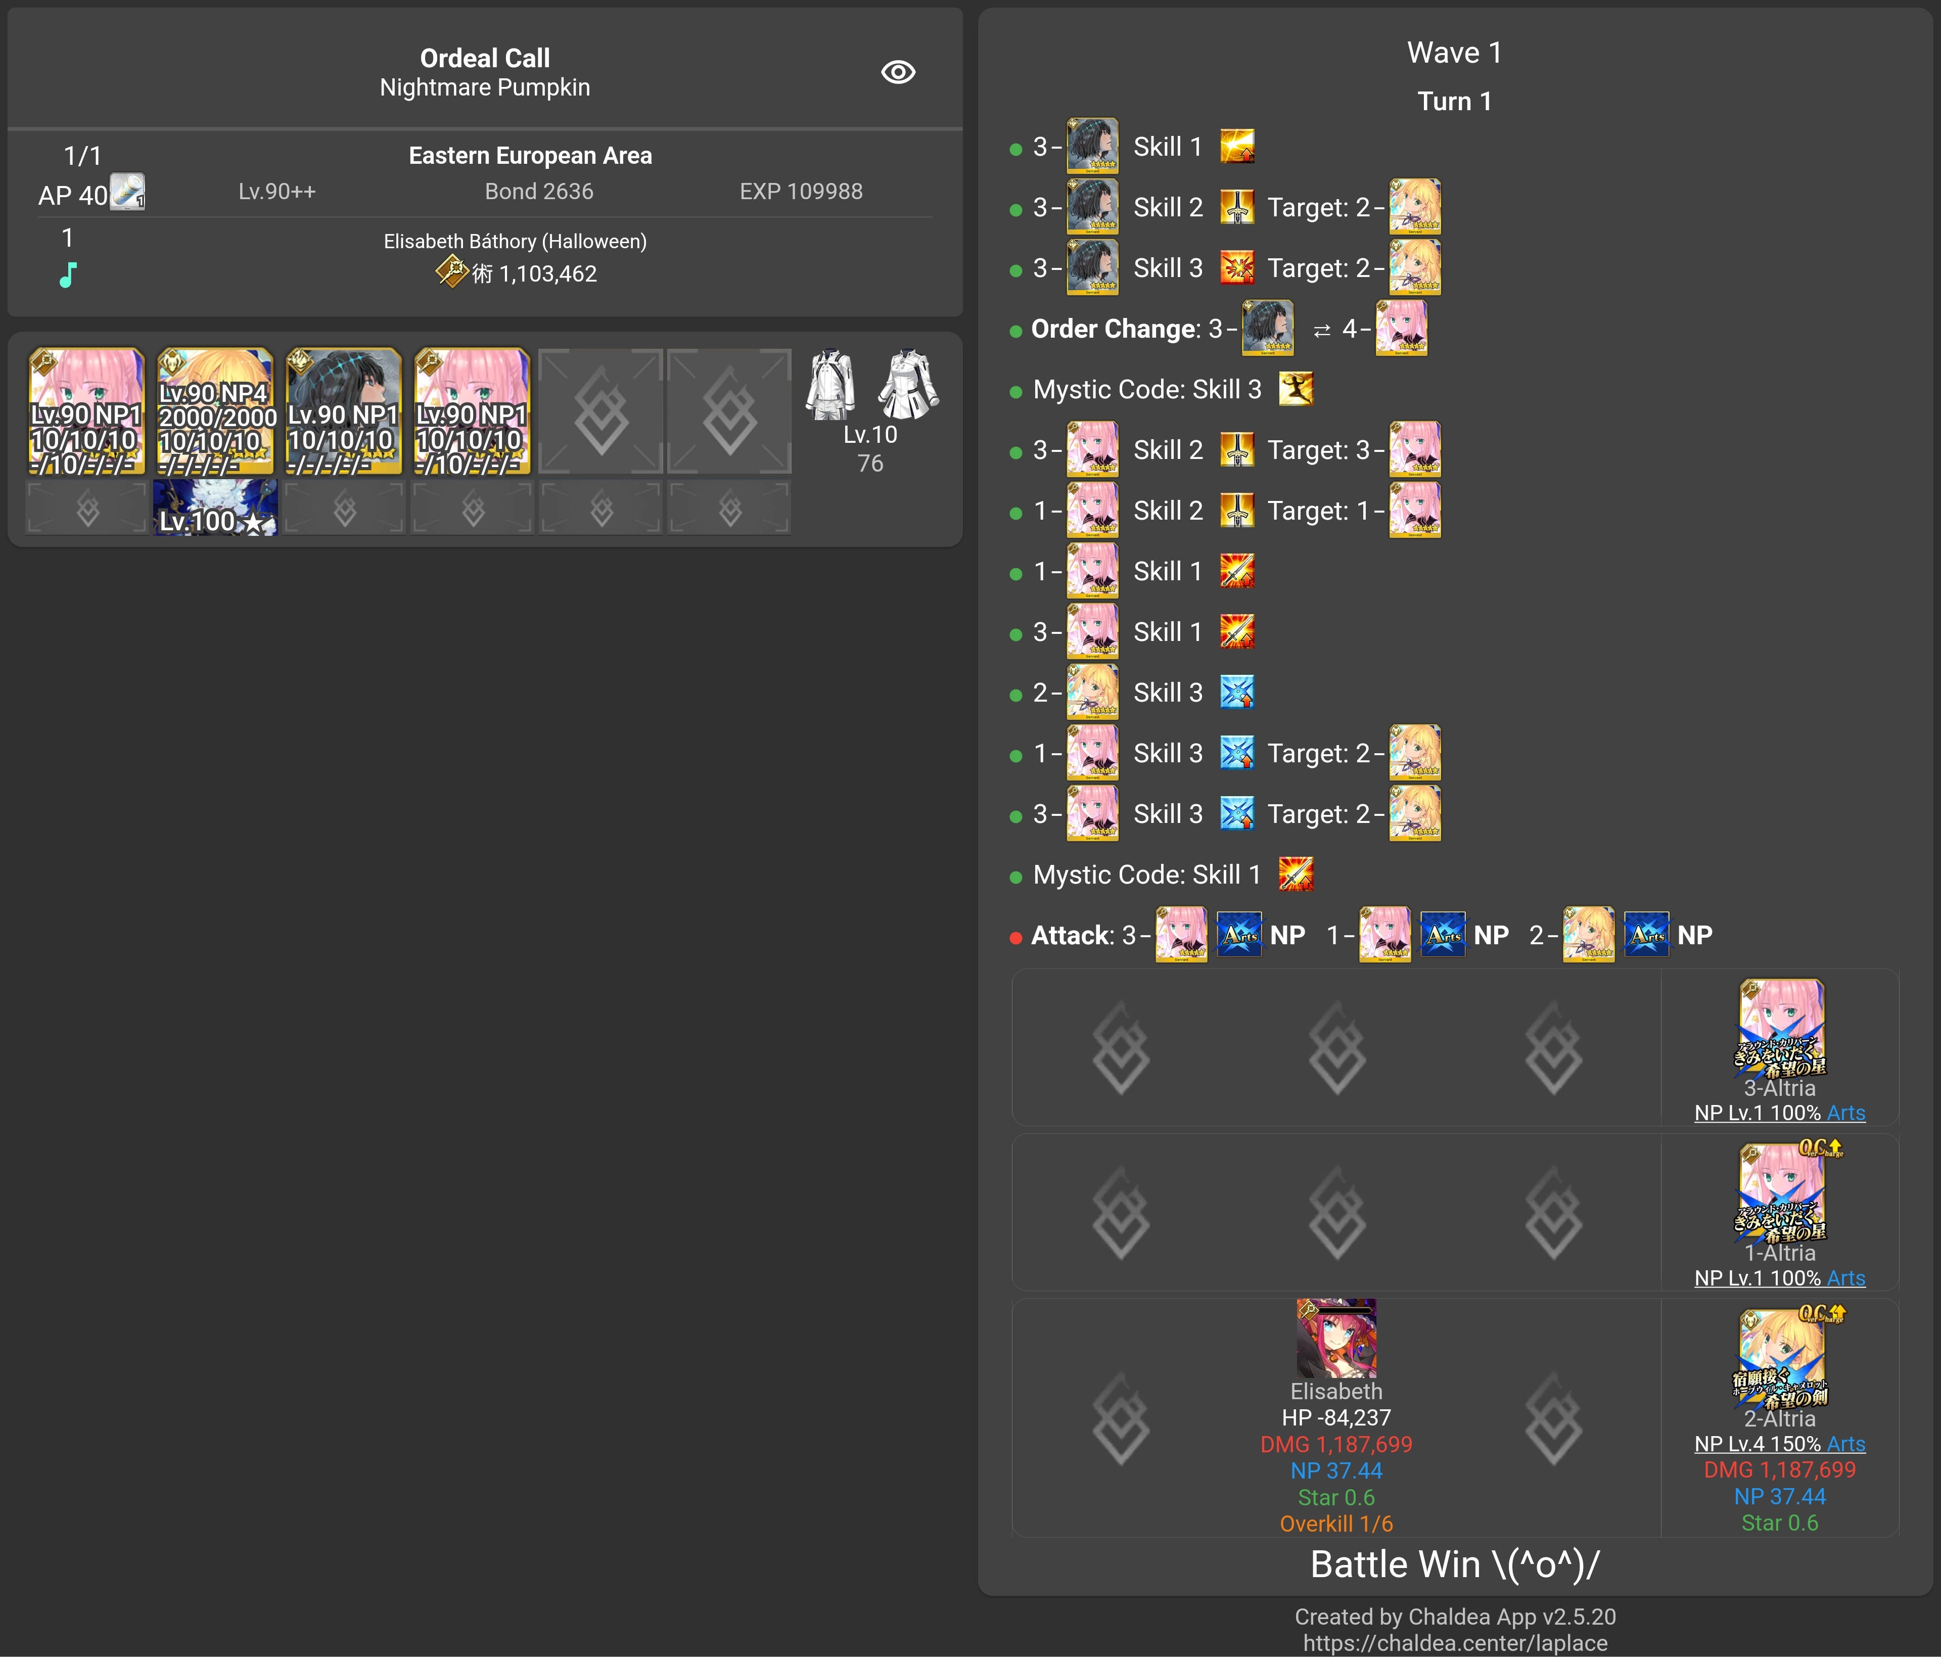Click the third Arts NP card in Attack row
Image resolution: width=1941 pixels, height=1657 pixels.
point(1646,935)
